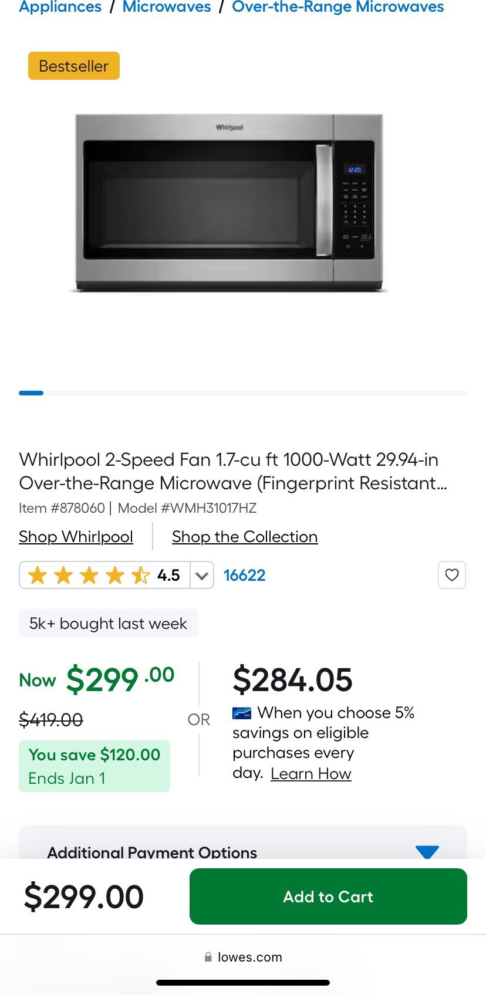Open the star-rating chevron dropdown
Viewport: 486px width, 995px height.
(201, 575)
